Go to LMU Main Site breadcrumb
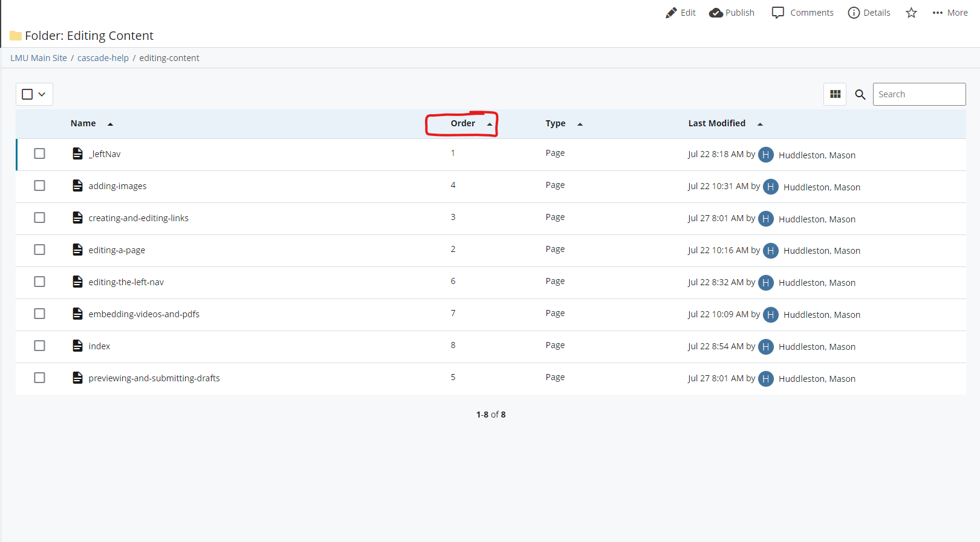The height and width of the screenshot is (542, 980). (39, 58)
